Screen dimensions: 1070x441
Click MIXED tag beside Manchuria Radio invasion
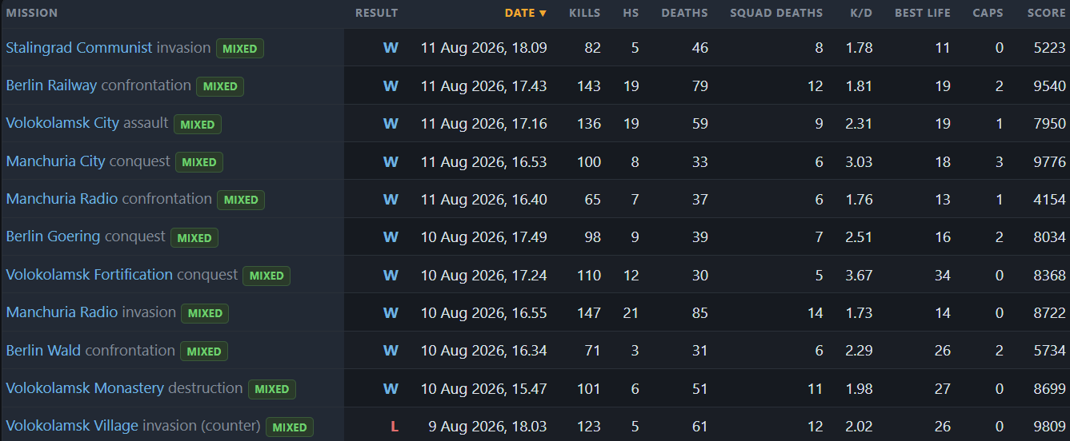pos(205,314)
